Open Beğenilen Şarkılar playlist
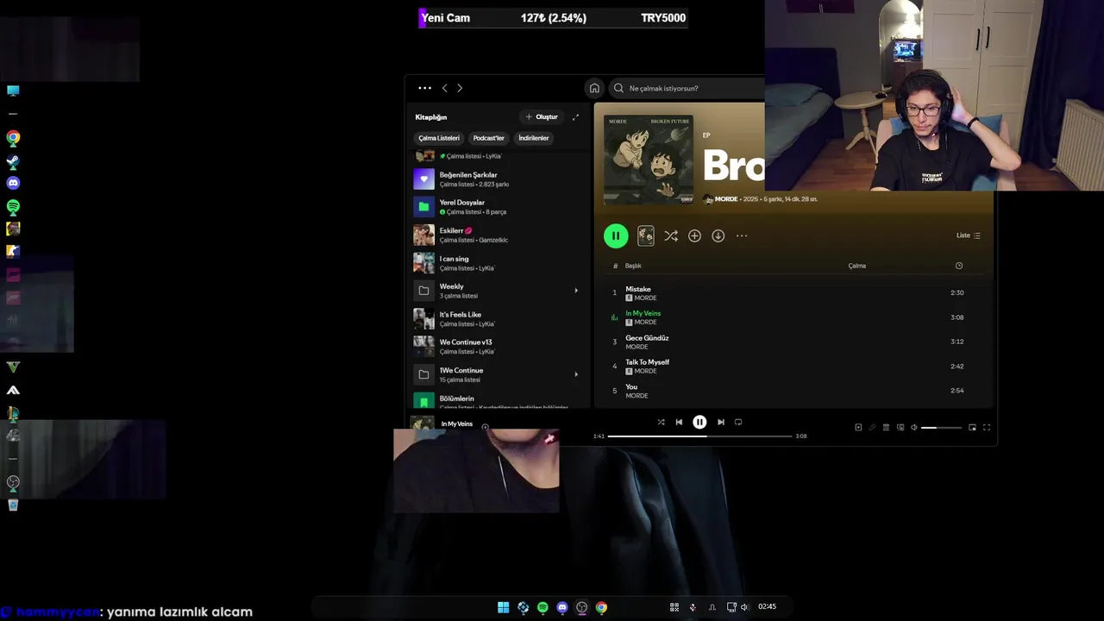 point(498,179)
